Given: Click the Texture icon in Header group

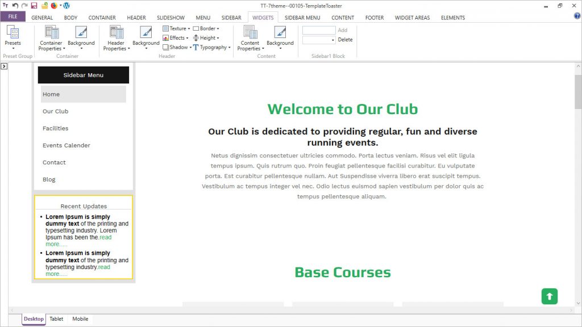Looking at the screenshot, I should click(165, 28).
